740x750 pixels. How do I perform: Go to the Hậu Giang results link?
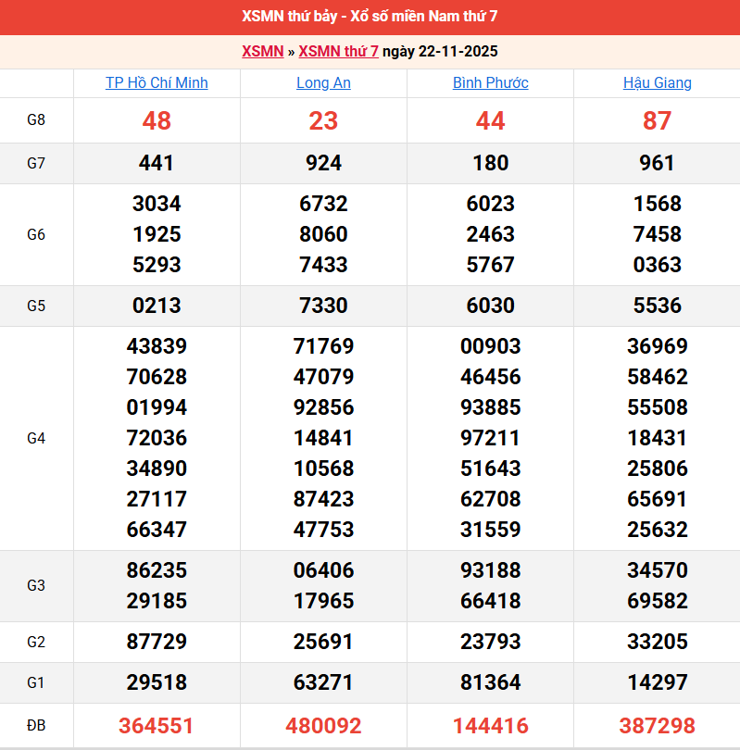[657, 82]
